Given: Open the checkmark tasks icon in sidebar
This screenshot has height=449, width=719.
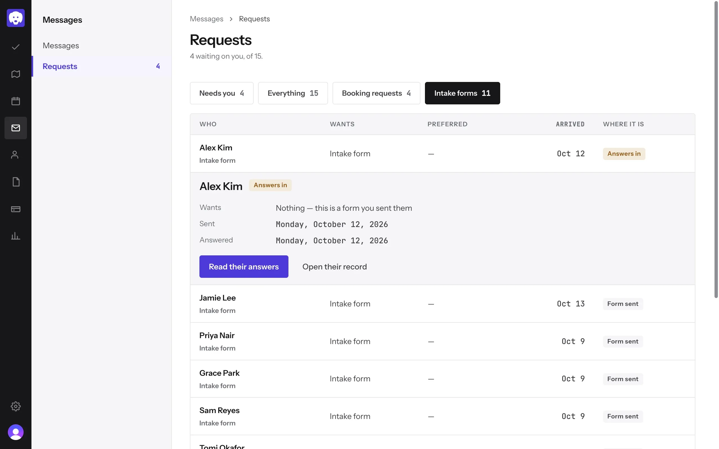Looking at the screenshot, I should click(x=15, y=47).
